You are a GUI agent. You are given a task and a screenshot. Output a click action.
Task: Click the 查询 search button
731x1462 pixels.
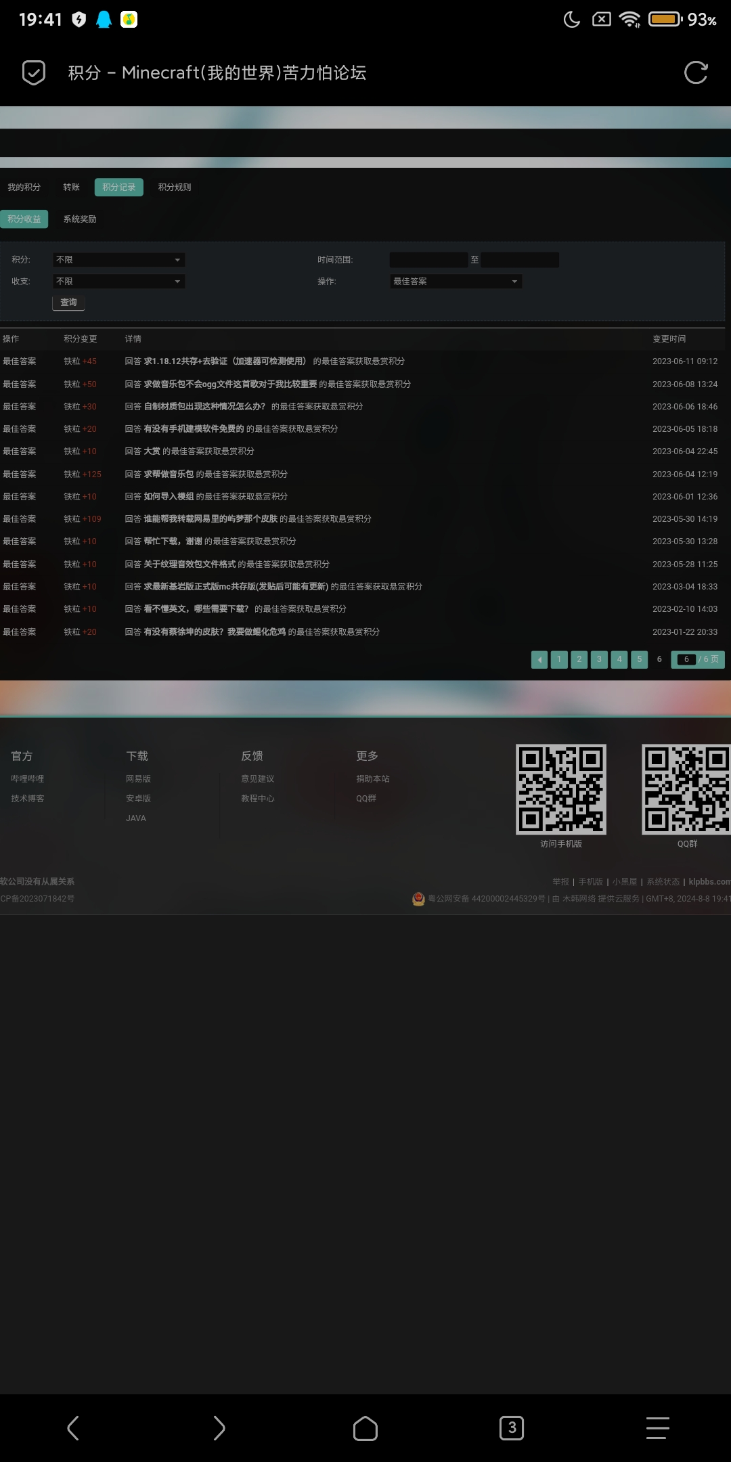(x=68, y=303)
